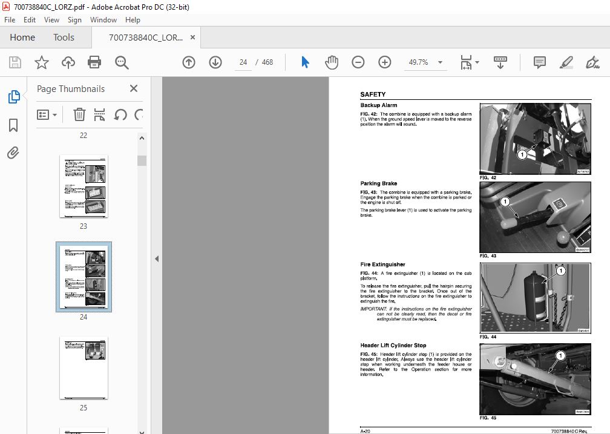Rotate page clockwise icon
The width and height of the screenshot is (610, 434).
click(x=139, y=114)
